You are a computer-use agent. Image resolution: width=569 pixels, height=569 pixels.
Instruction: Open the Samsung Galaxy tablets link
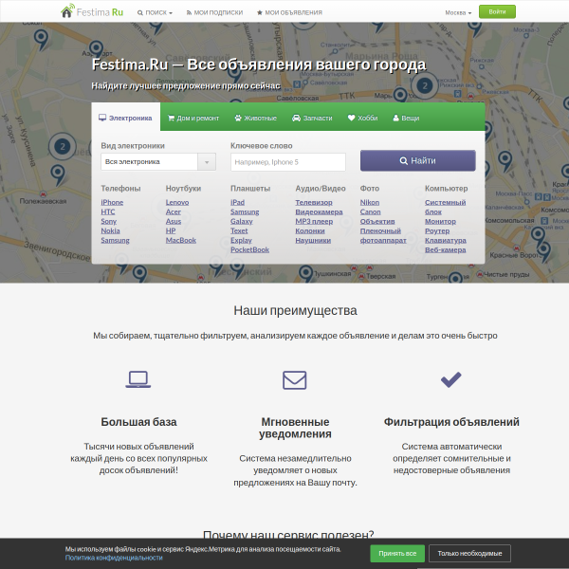(245, 216)
